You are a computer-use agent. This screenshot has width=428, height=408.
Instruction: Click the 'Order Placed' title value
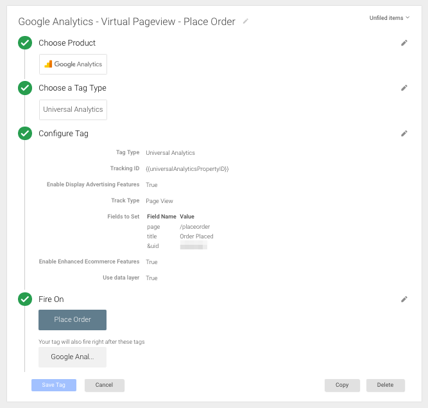(x=196, y=236)
